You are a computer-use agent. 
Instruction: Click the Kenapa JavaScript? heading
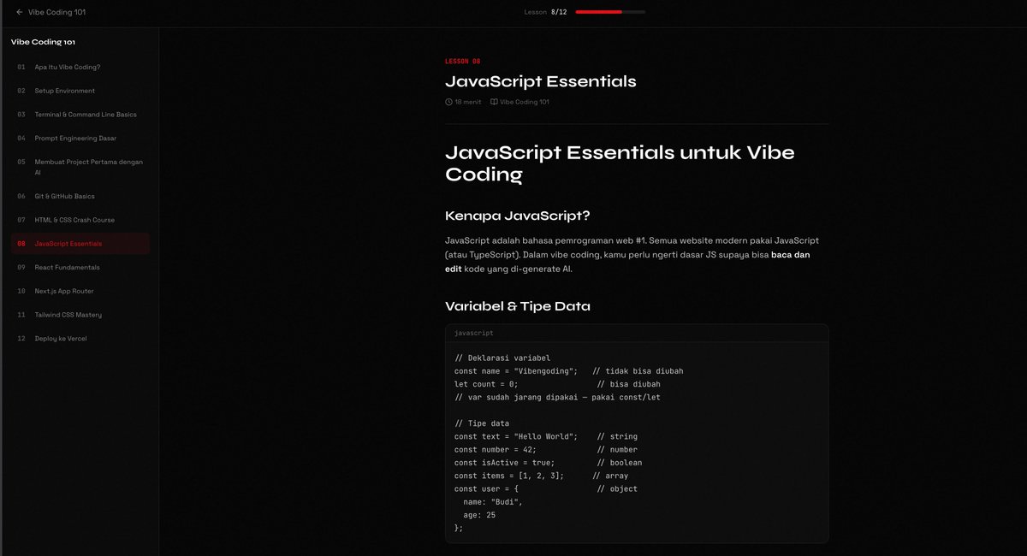518,215
